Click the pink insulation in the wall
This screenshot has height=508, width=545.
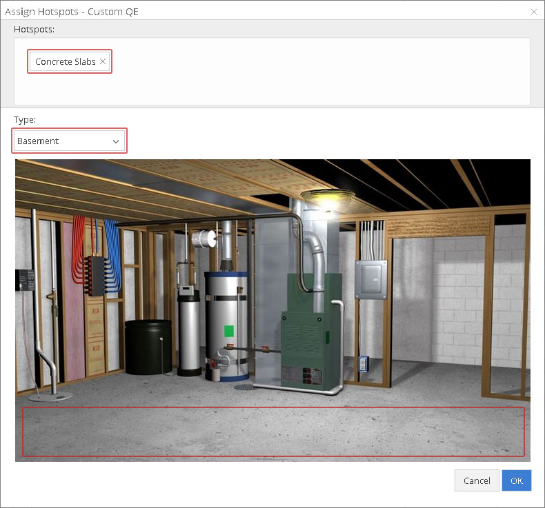tap(73, 303)
